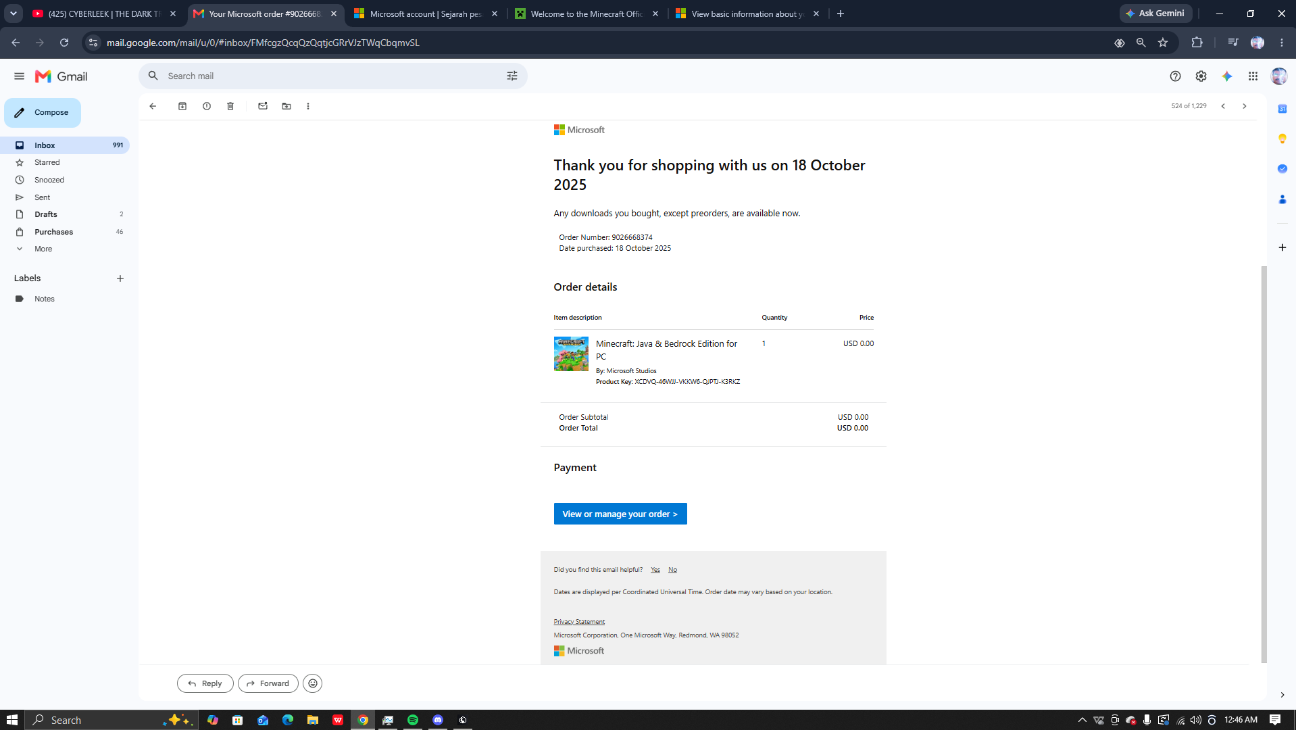Open the Windows Start menu

pyautogui.click(x=11, y=720)
